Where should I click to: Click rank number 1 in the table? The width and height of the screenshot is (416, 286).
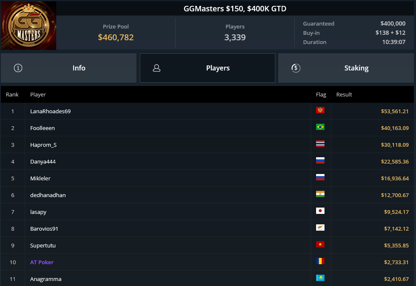point(13,111)
